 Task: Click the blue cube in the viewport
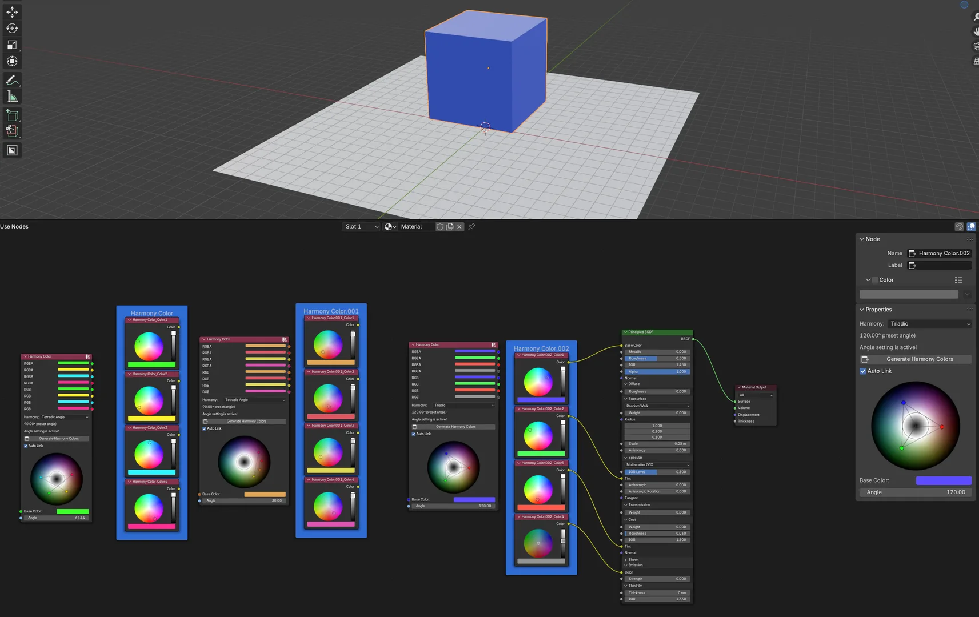[x=486, y=71]
